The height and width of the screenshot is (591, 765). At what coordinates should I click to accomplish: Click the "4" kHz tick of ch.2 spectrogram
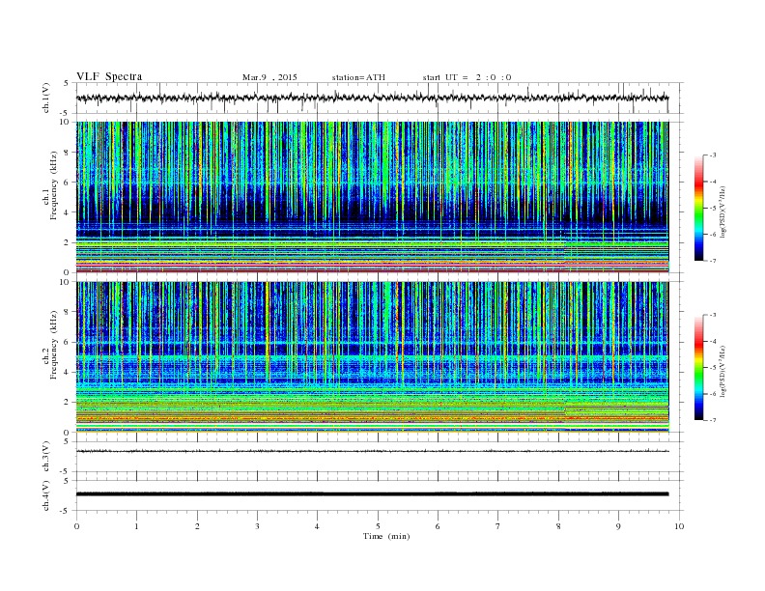(x=68, y=373)
